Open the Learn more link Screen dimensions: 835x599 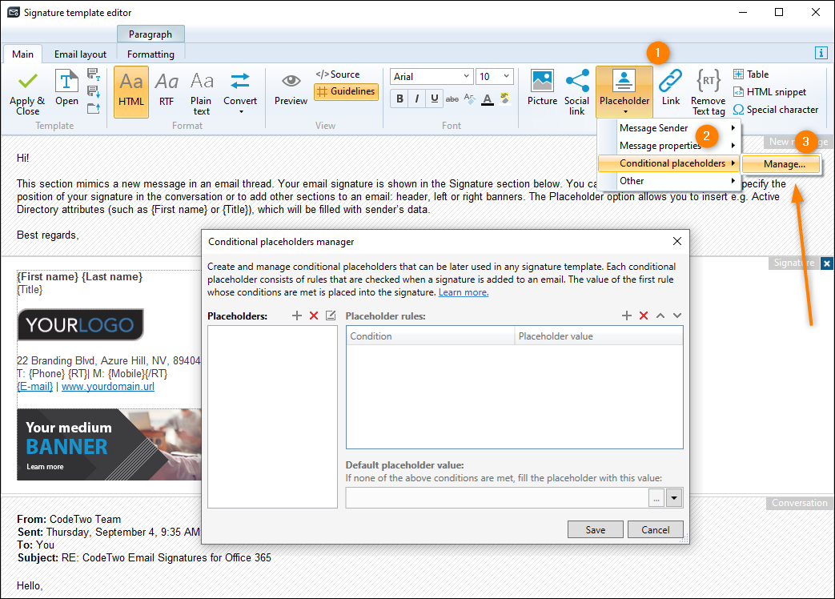[464, 292]
